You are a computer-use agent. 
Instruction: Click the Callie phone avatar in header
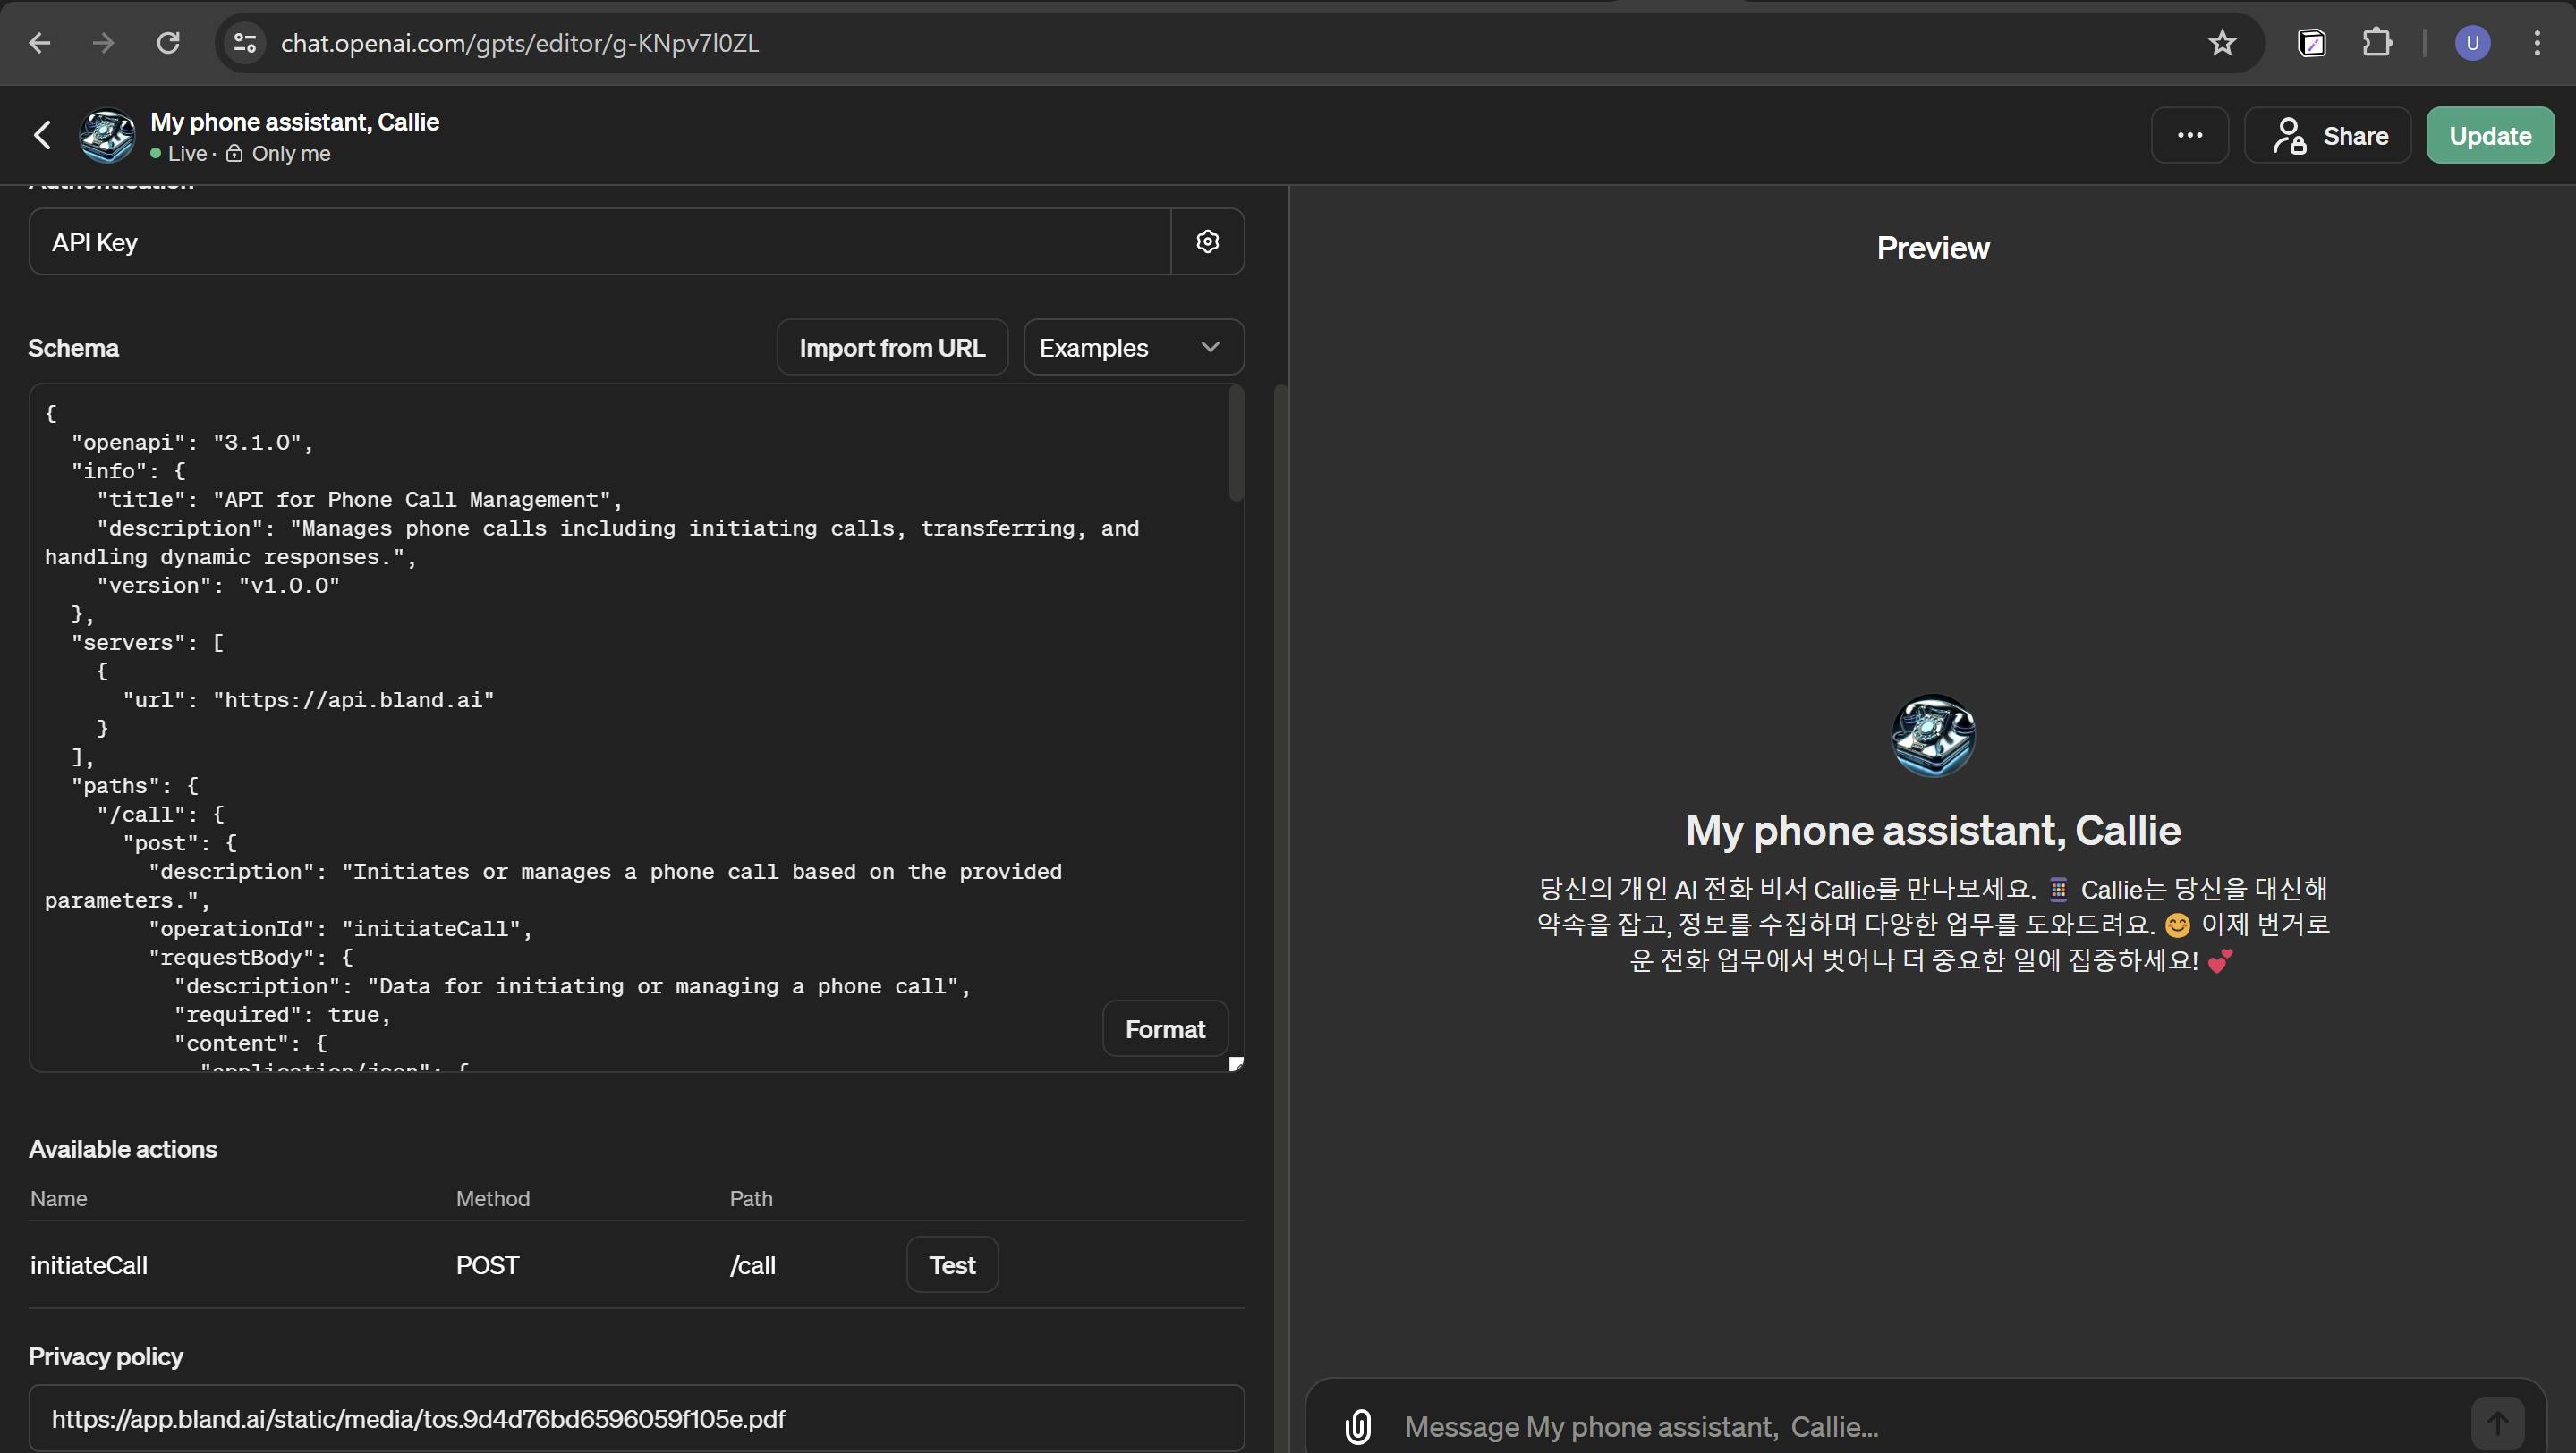[107, 136]
